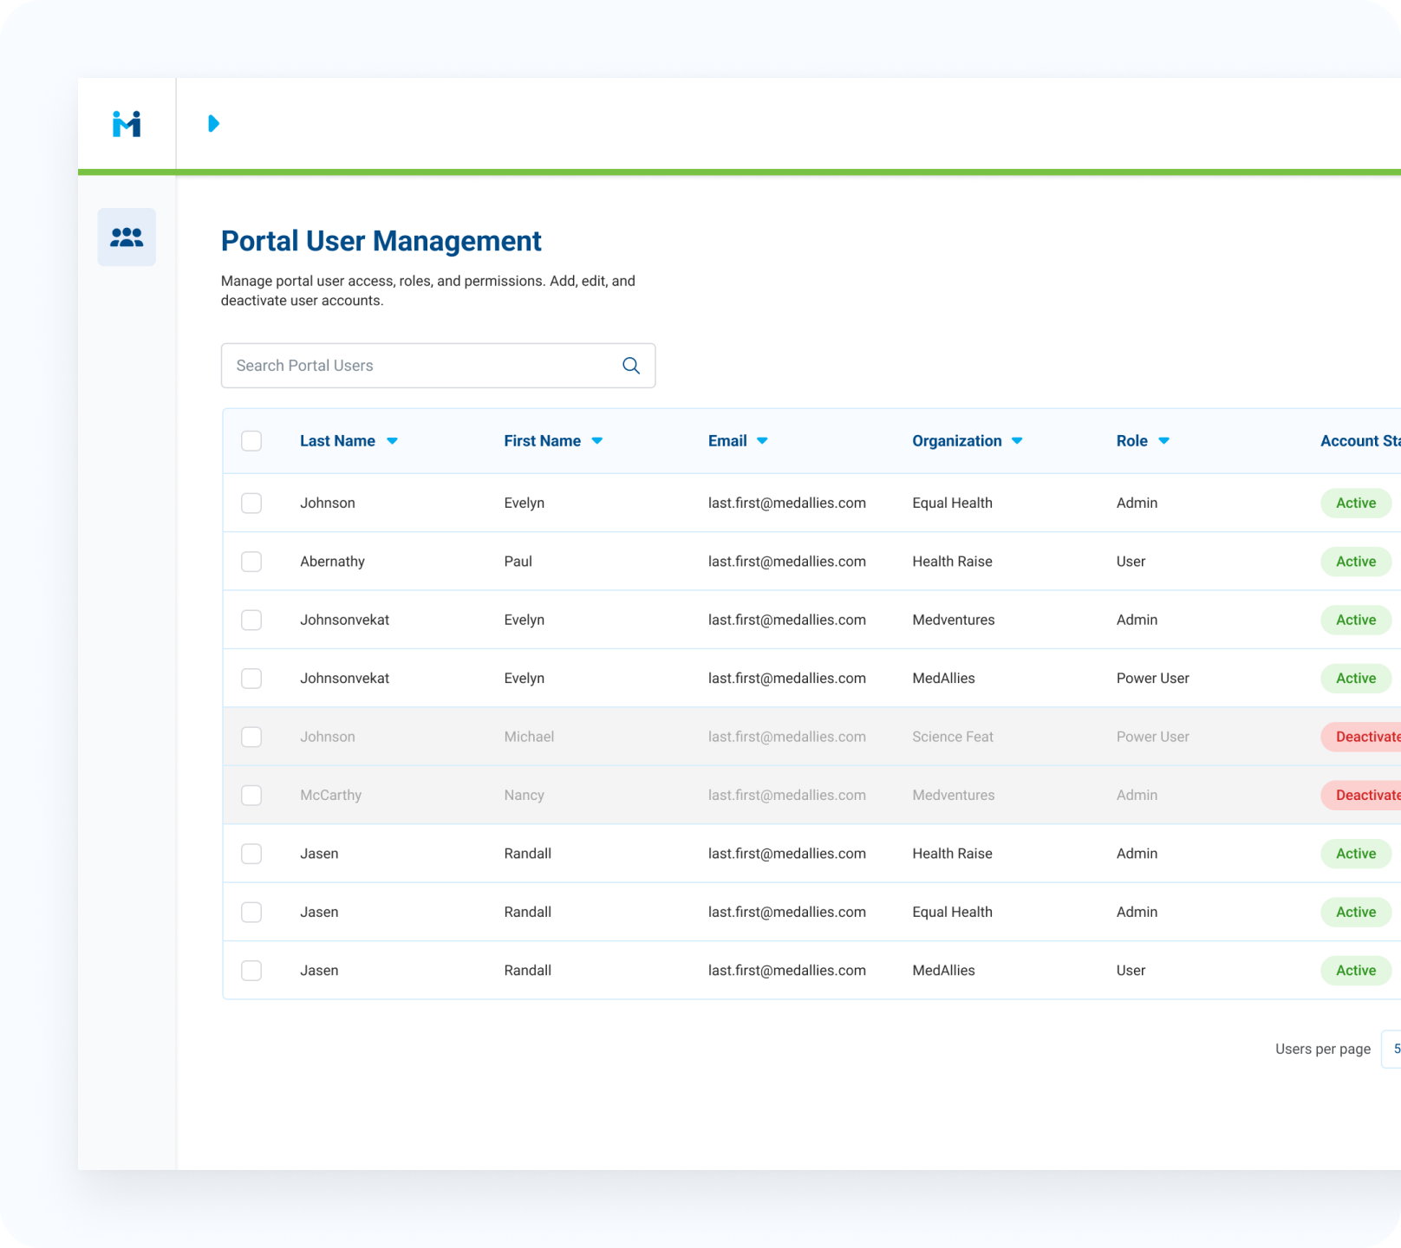Tick checkbox for Johnson Michael row
Image resolution: width=1401 pixels, height=1248 pixels.
point(251,737)
